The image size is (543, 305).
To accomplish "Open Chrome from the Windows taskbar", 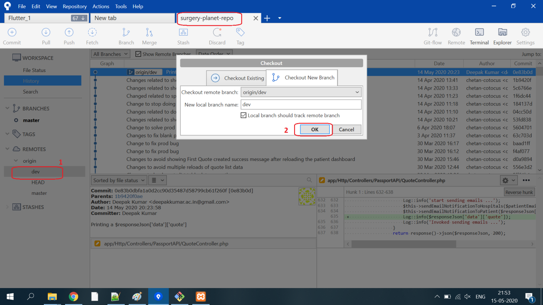I will tap(74, 297).
